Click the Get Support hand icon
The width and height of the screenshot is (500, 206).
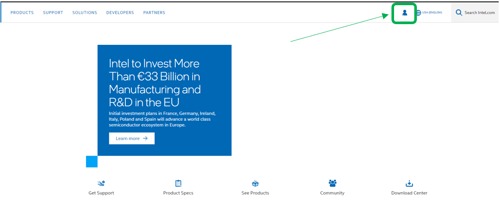101,183
